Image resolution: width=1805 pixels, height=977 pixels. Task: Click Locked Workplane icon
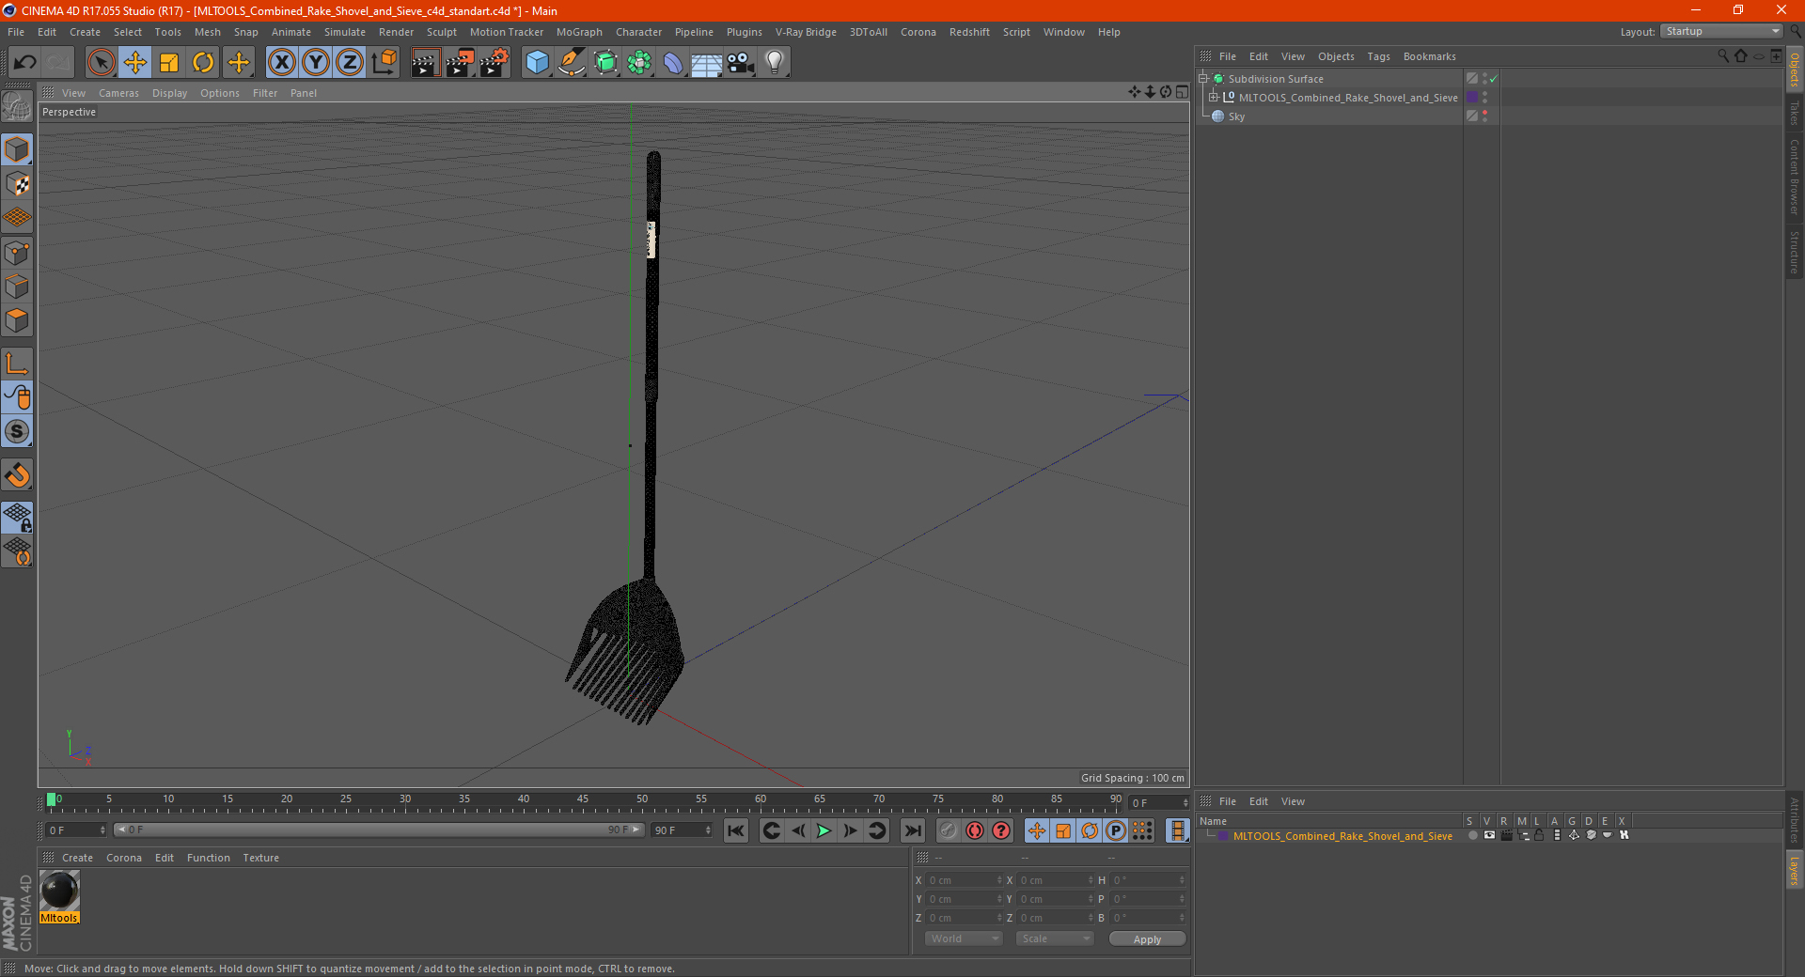pyautogui.click(x=17, y=518)
